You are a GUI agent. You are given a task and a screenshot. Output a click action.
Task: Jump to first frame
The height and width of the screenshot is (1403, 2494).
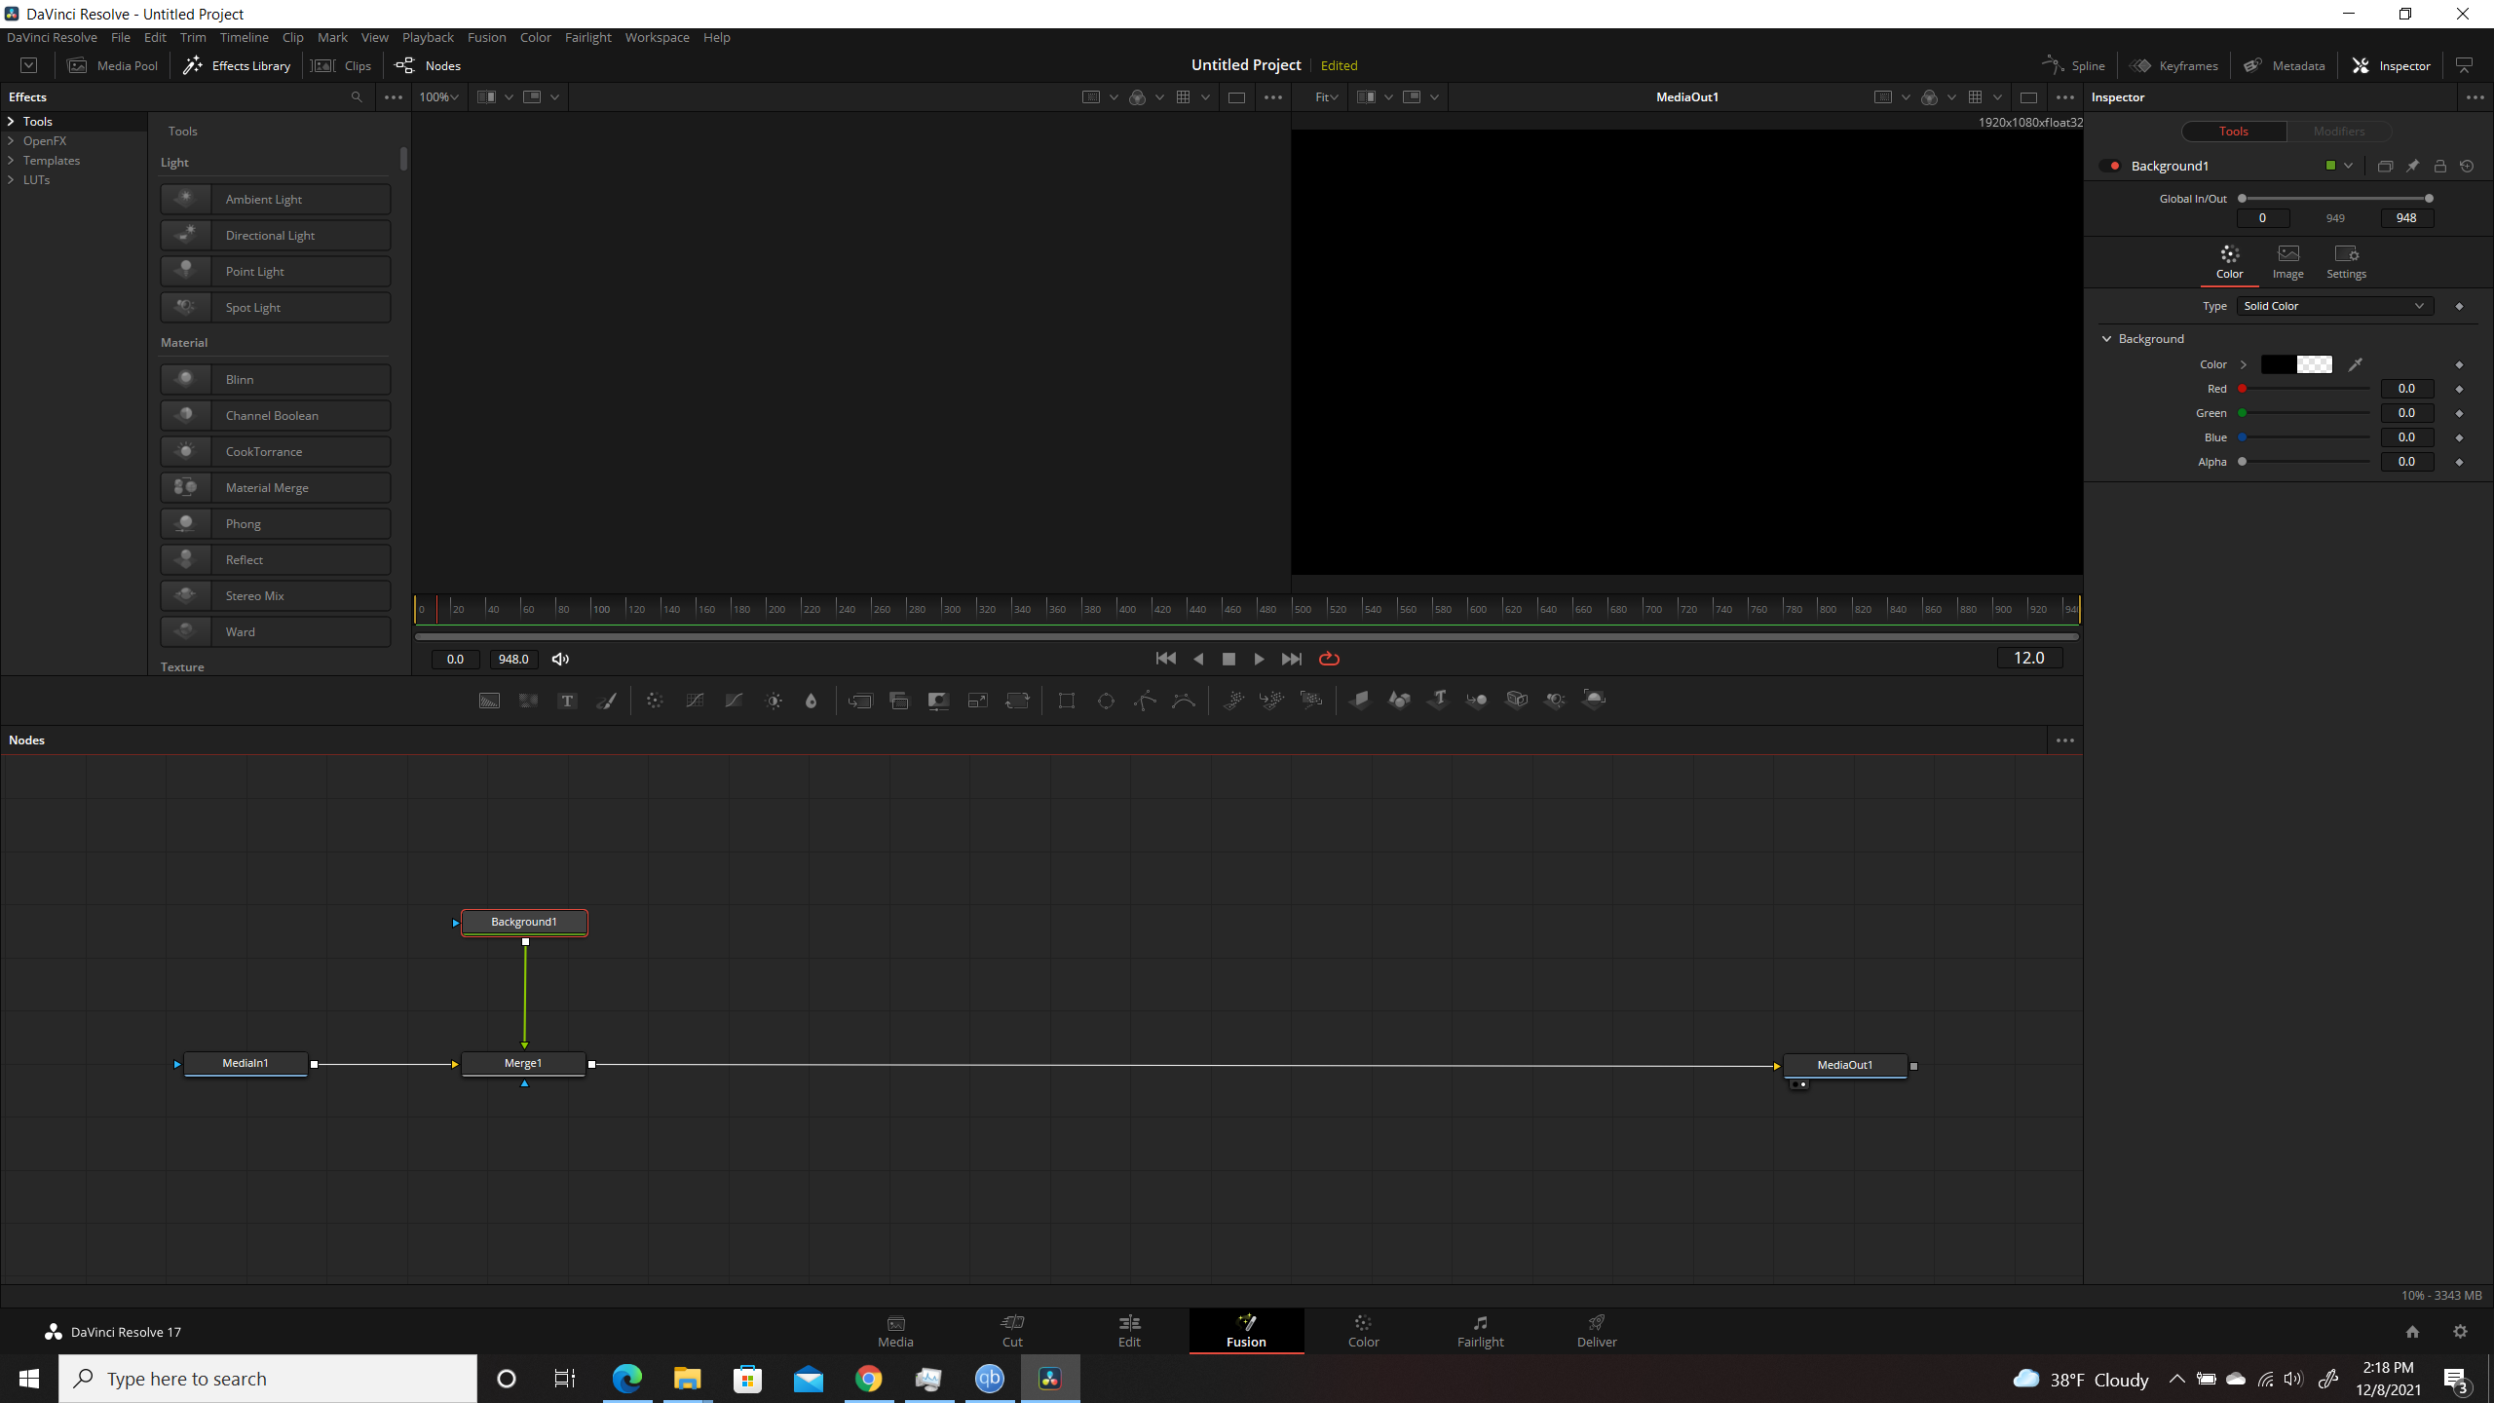click(x=1165, y=660)
